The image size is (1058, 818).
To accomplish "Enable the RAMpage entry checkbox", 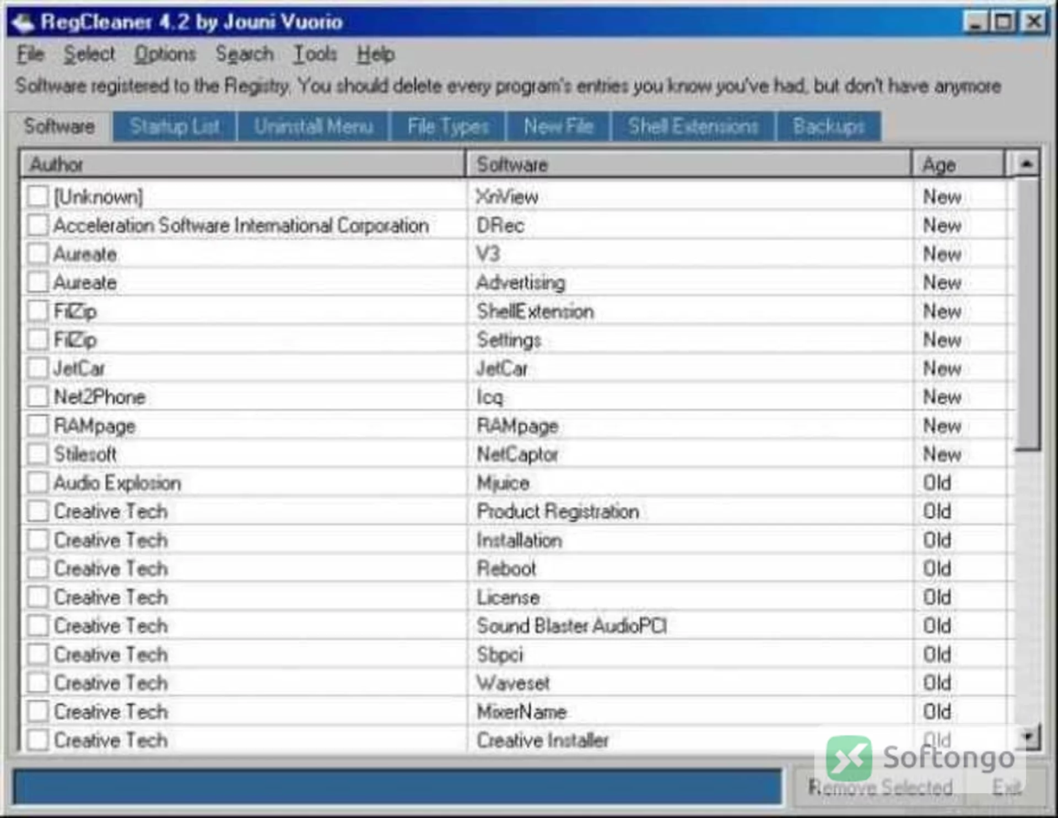I will click(x=38, y=425).
